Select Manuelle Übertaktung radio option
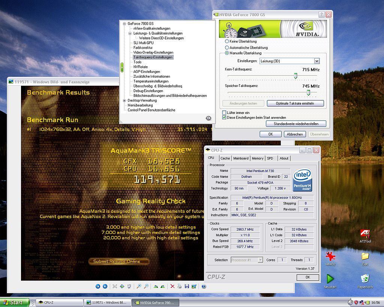This screenshot has width=384, height=307. 227,53
